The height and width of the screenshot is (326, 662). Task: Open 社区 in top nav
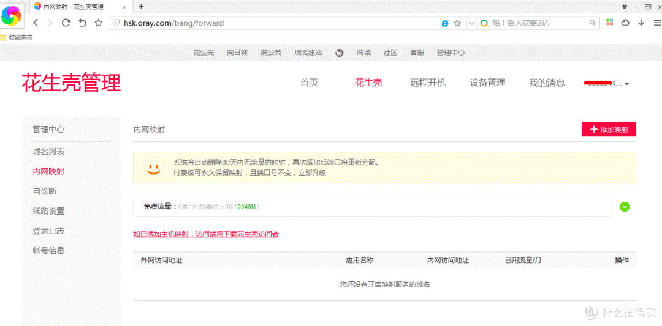point(390,53)
